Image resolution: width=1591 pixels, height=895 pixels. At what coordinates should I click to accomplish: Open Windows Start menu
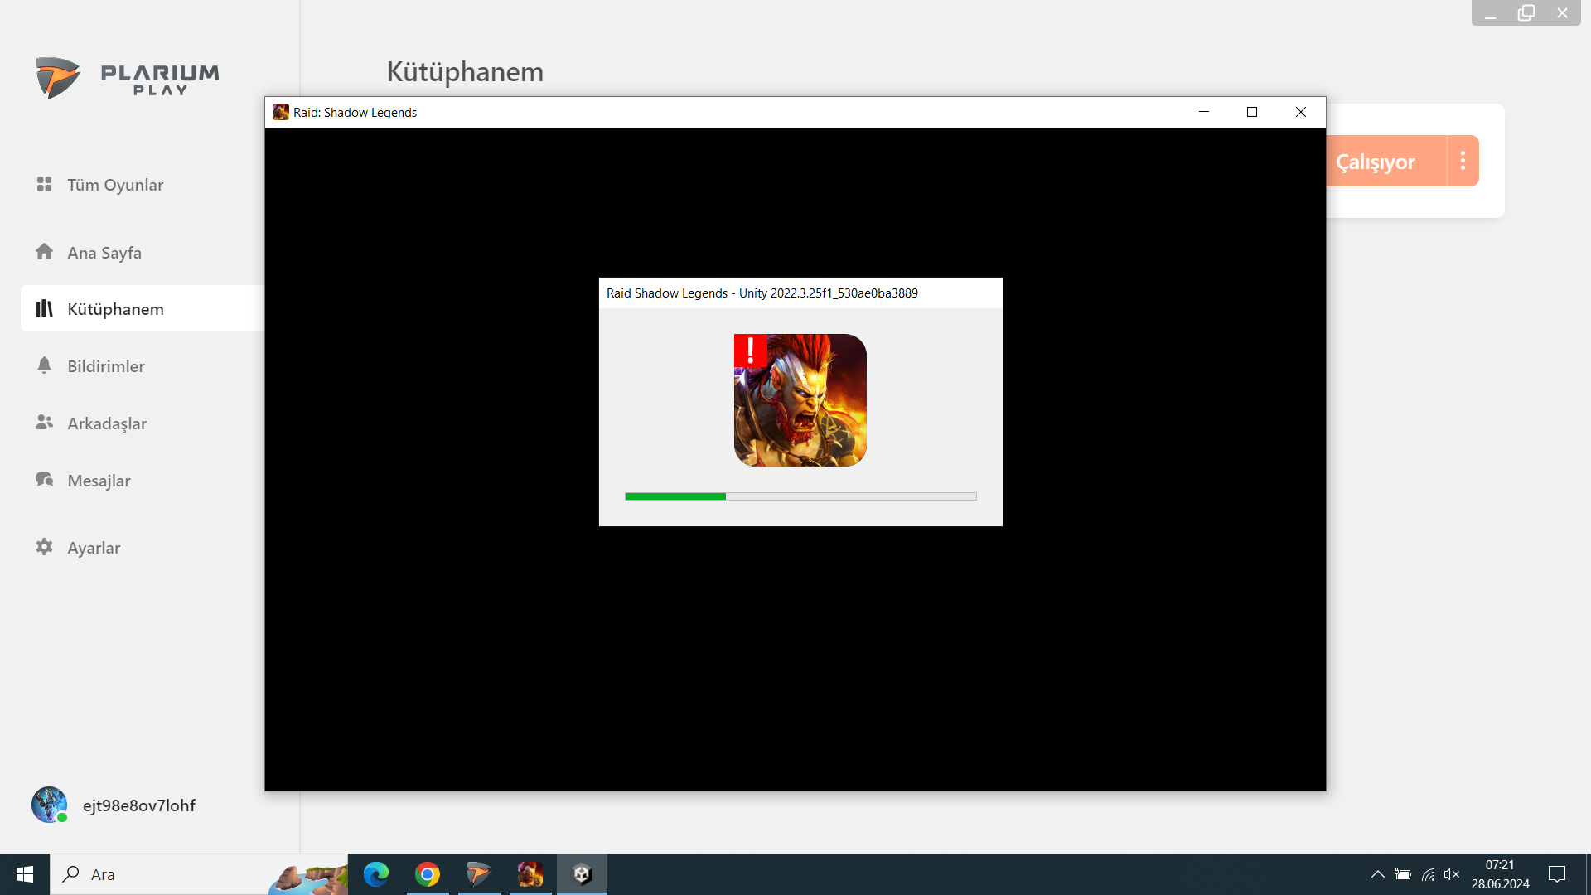coord(25,874)
